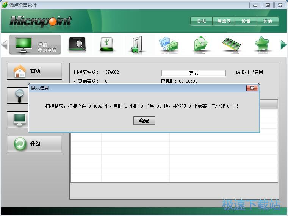This screenshot has width=288, height=216.
Task: Click the Micropoint logo
Action: (x=41, y=21)
